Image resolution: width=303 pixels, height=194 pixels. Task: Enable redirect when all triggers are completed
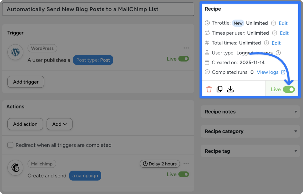point(10,145)
